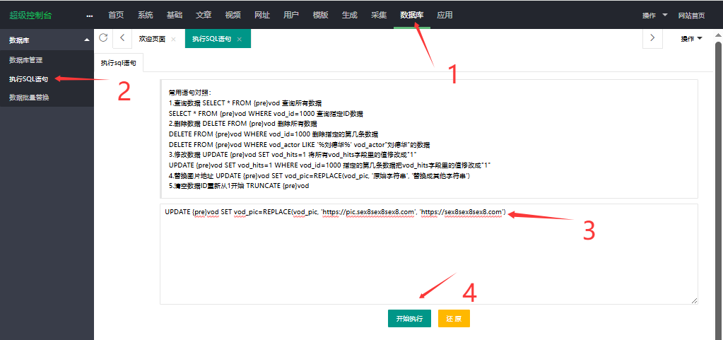Select the 执行sql语句 sub-tab

tap(119, 63)
